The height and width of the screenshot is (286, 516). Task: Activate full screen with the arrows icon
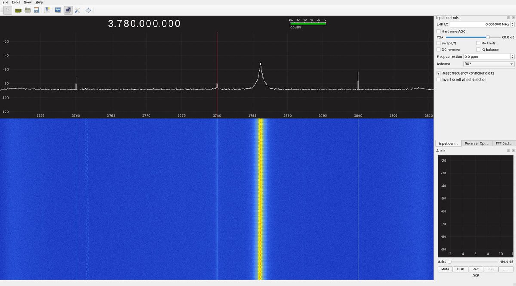coord(88,10)
